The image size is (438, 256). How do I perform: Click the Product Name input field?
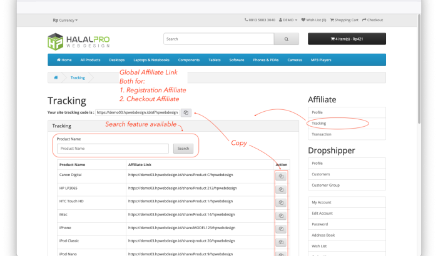click(x=113, y=149)
